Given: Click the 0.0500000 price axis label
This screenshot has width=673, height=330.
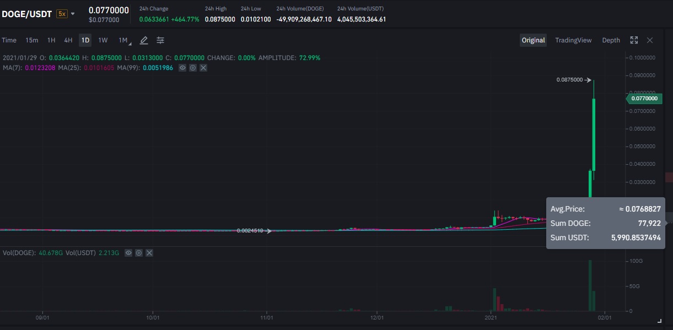Looking at the screenshot, I should 642,147.
